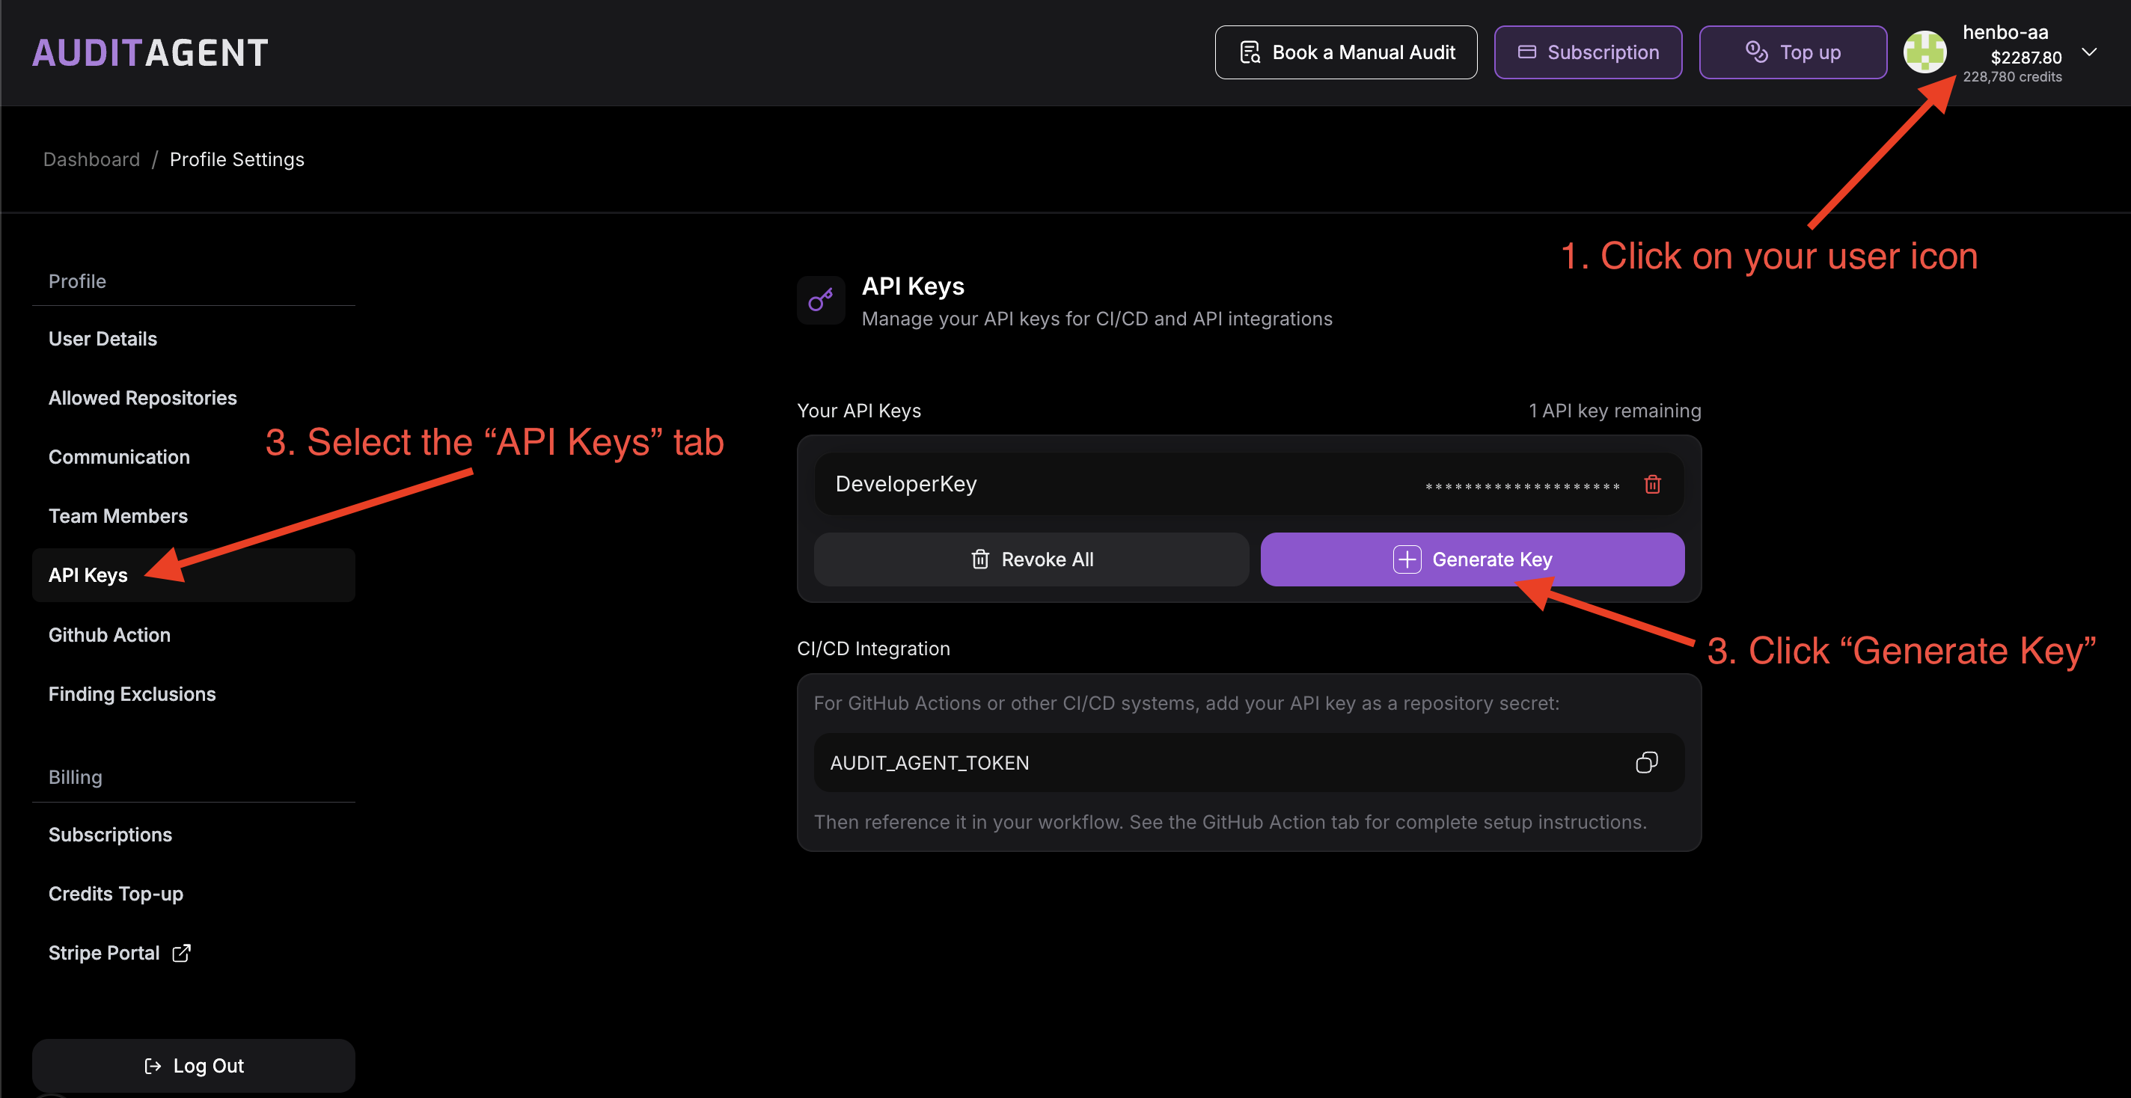The height and width of the screenshot is (1098, 2131).
Task: Expand the henbo-aa account dropdown chevron
Action: pyautogui.click(x=2091, y=52)
